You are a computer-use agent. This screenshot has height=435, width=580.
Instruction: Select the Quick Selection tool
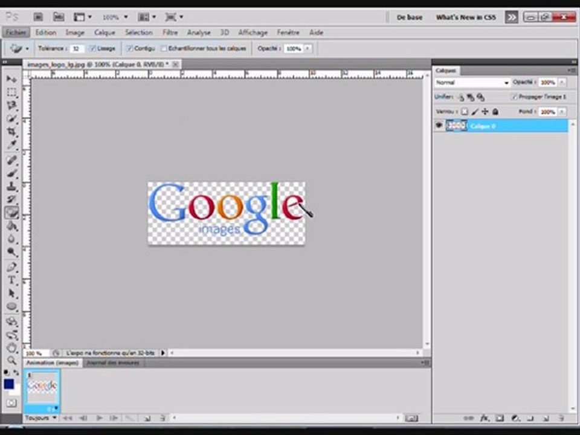coord(11,119)
